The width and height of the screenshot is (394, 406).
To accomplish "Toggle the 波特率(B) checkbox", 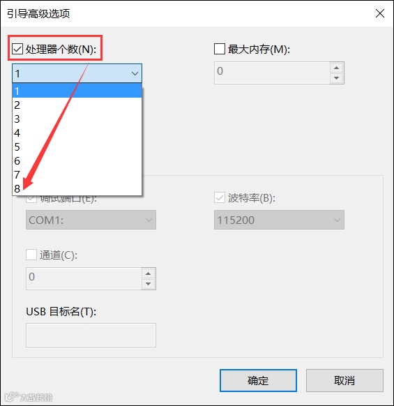I will (x=219, y=198).
